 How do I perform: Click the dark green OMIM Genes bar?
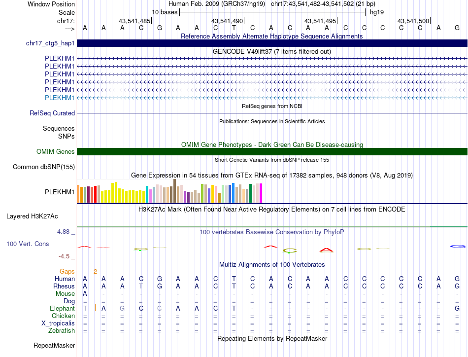pos(272,151)
